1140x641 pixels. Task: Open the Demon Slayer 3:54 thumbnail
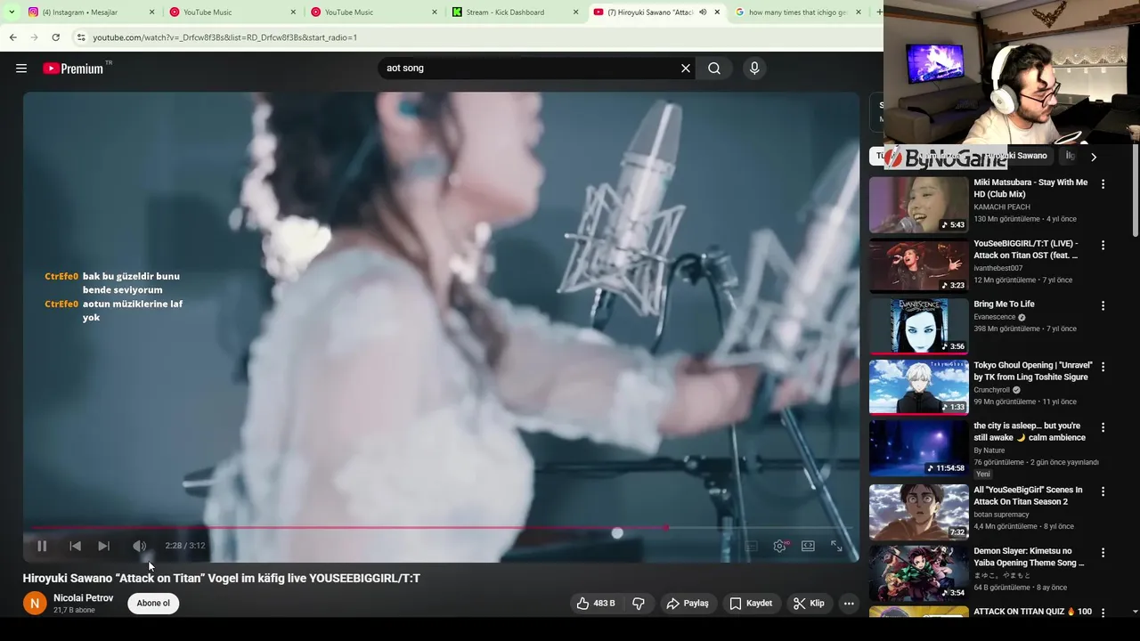(x=918, y=573)
